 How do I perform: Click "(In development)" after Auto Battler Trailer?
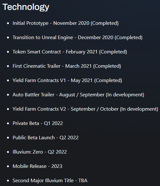[125, 95]
